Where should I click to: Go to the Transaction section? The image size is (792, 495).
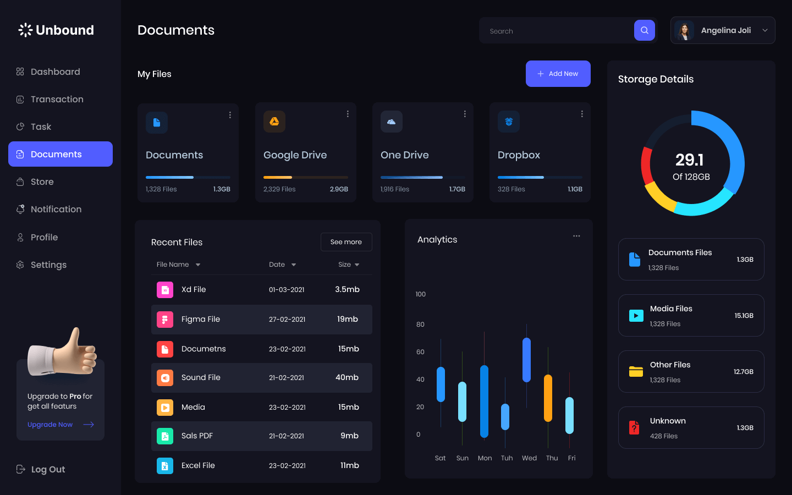tap(56, 99)
